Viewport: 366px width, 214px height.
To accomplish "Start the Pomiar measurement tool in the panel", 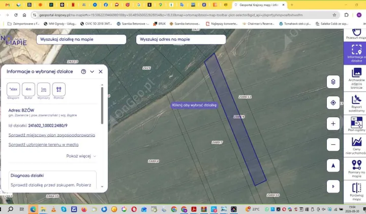I will coord(59,89).
